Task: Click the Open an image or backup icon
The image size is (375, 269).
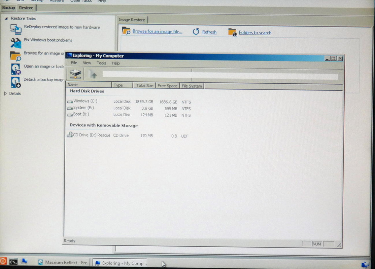Action: 16,69
